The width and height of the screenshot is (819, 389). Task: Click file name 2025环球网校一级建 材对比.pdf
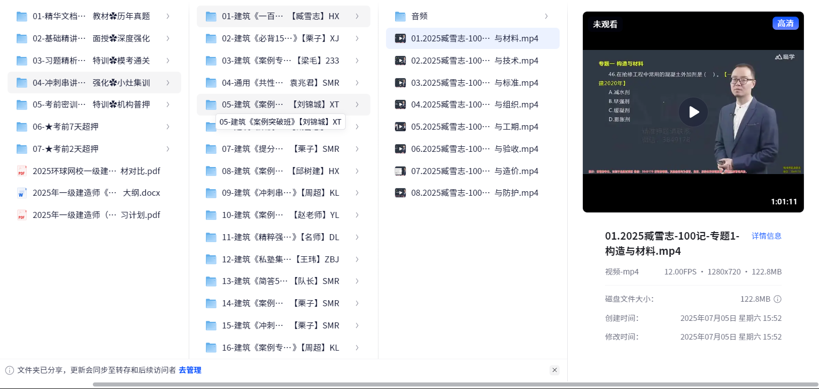click(x=96, y=171)
